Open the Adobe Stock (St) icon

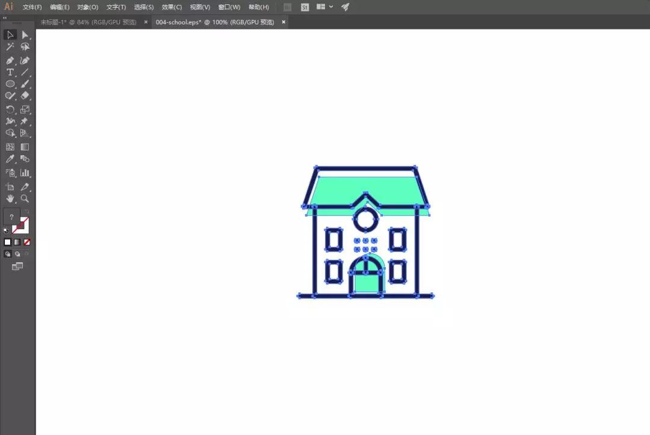pyautogui.click(x=305, y=7)
